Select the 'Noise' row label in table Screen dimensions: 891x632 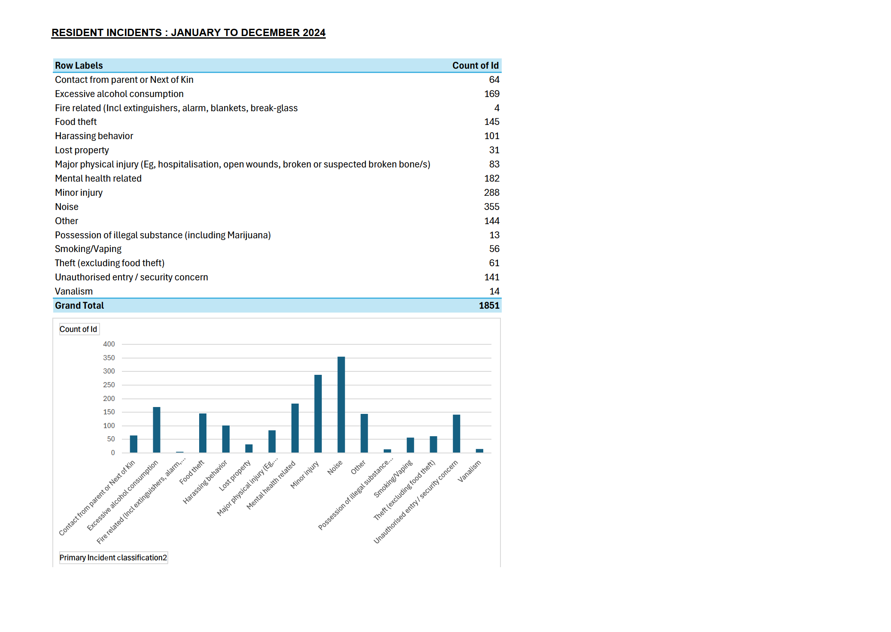(x=67, y=207)
